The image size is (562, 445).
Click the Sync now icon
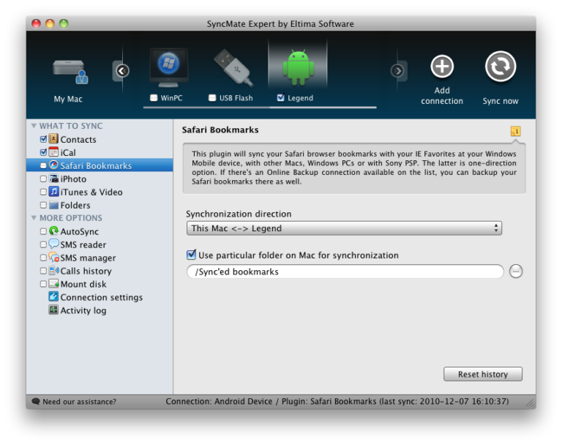501,67
